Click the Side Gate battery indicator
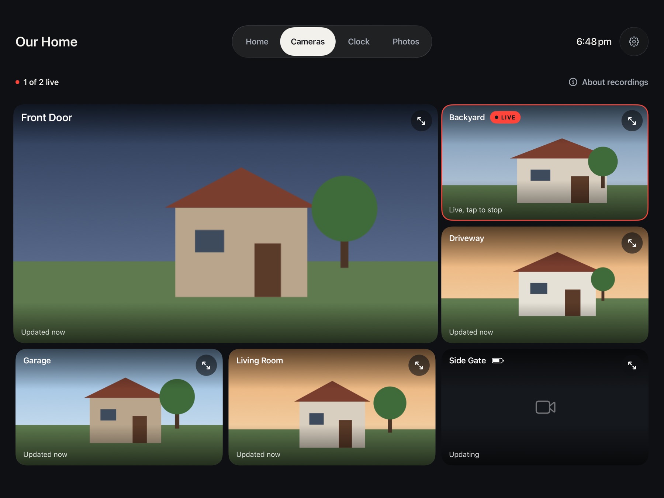Image resolution: width=664 pixels, height=498 pixels. tap(498, 360)
